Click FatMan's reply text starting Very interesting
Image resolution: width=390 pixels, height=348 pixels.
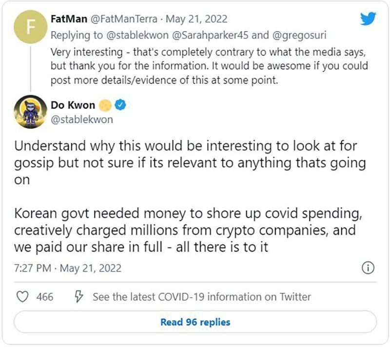pos(209,65)
